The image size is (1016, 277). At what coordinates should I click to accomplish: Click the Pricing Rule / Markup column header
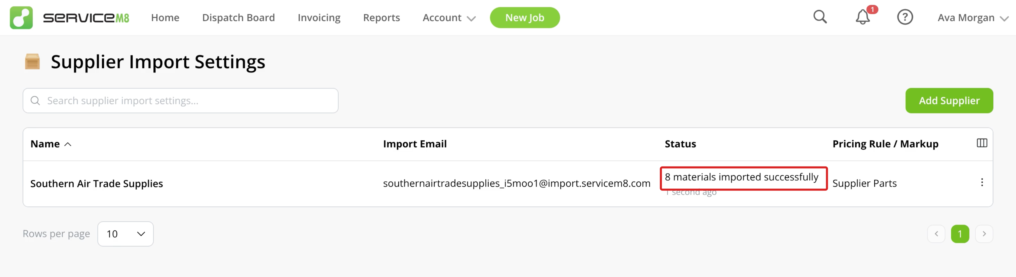coord(885,144)
